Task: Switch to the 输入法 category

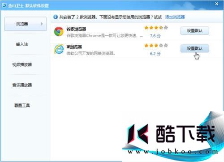Action: coord(22,44)
